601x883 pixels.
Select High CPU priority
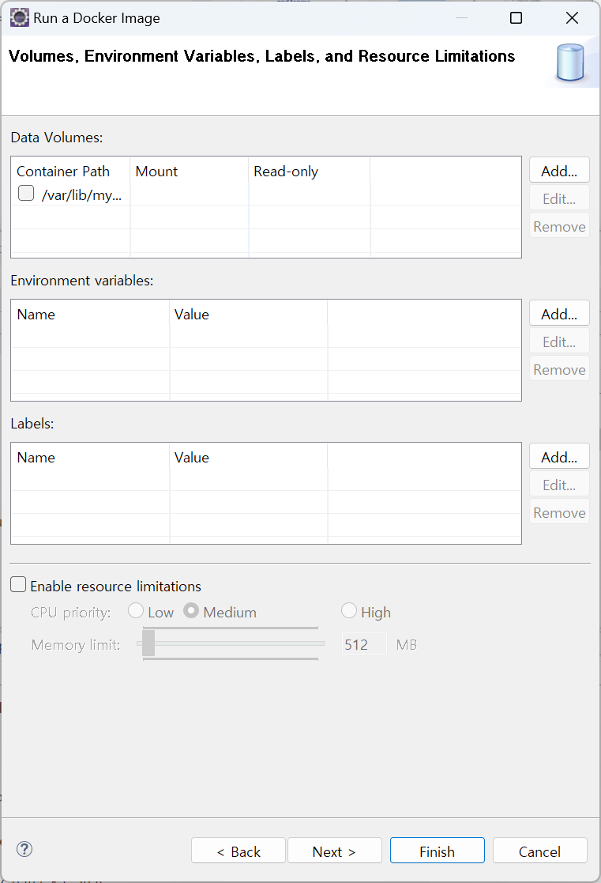click(x=349, y=611)
